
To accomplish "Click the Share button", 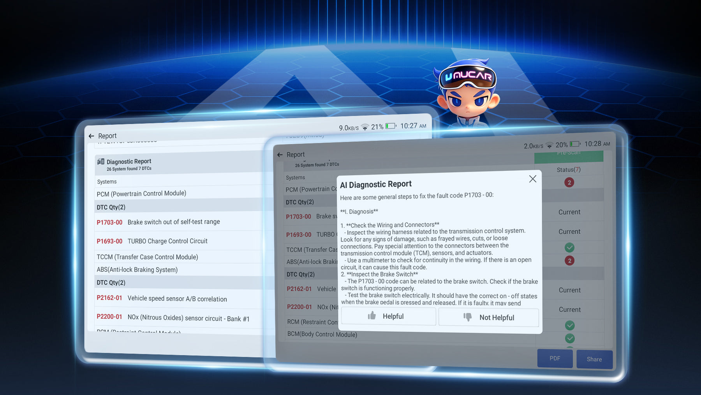I will (594, 359).
